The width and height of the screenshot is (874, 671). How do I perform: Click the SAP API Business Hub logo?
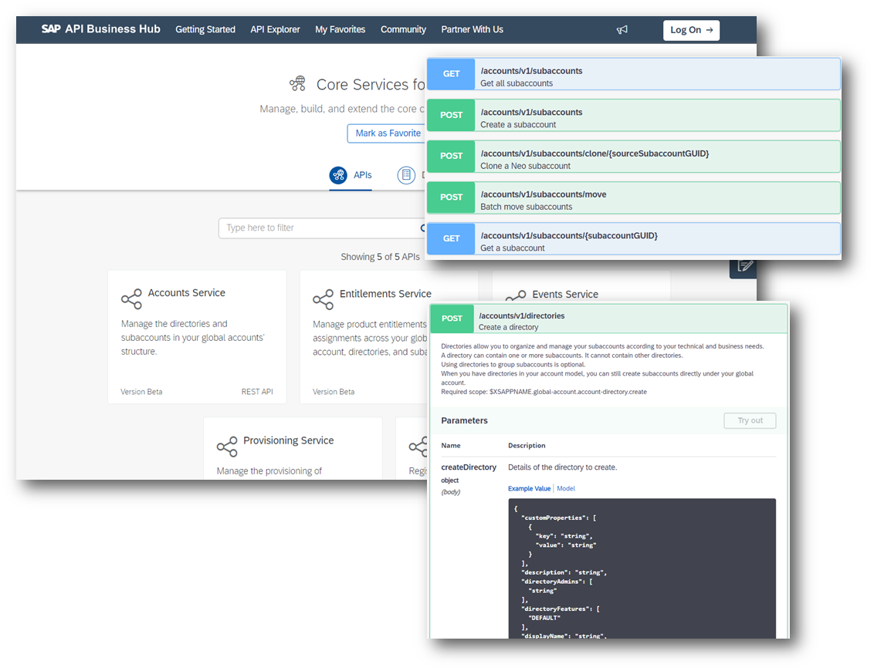(x=100, y=29)
